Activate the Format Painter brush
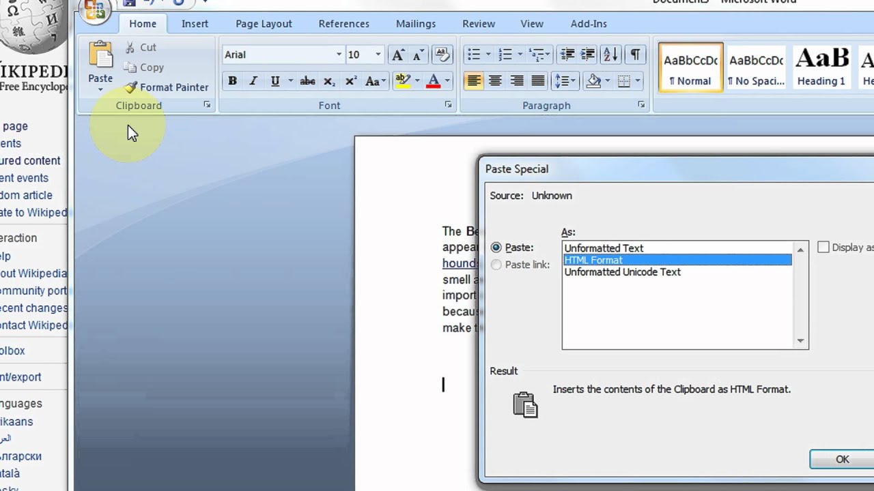The image size is (874, 491). 167,87
